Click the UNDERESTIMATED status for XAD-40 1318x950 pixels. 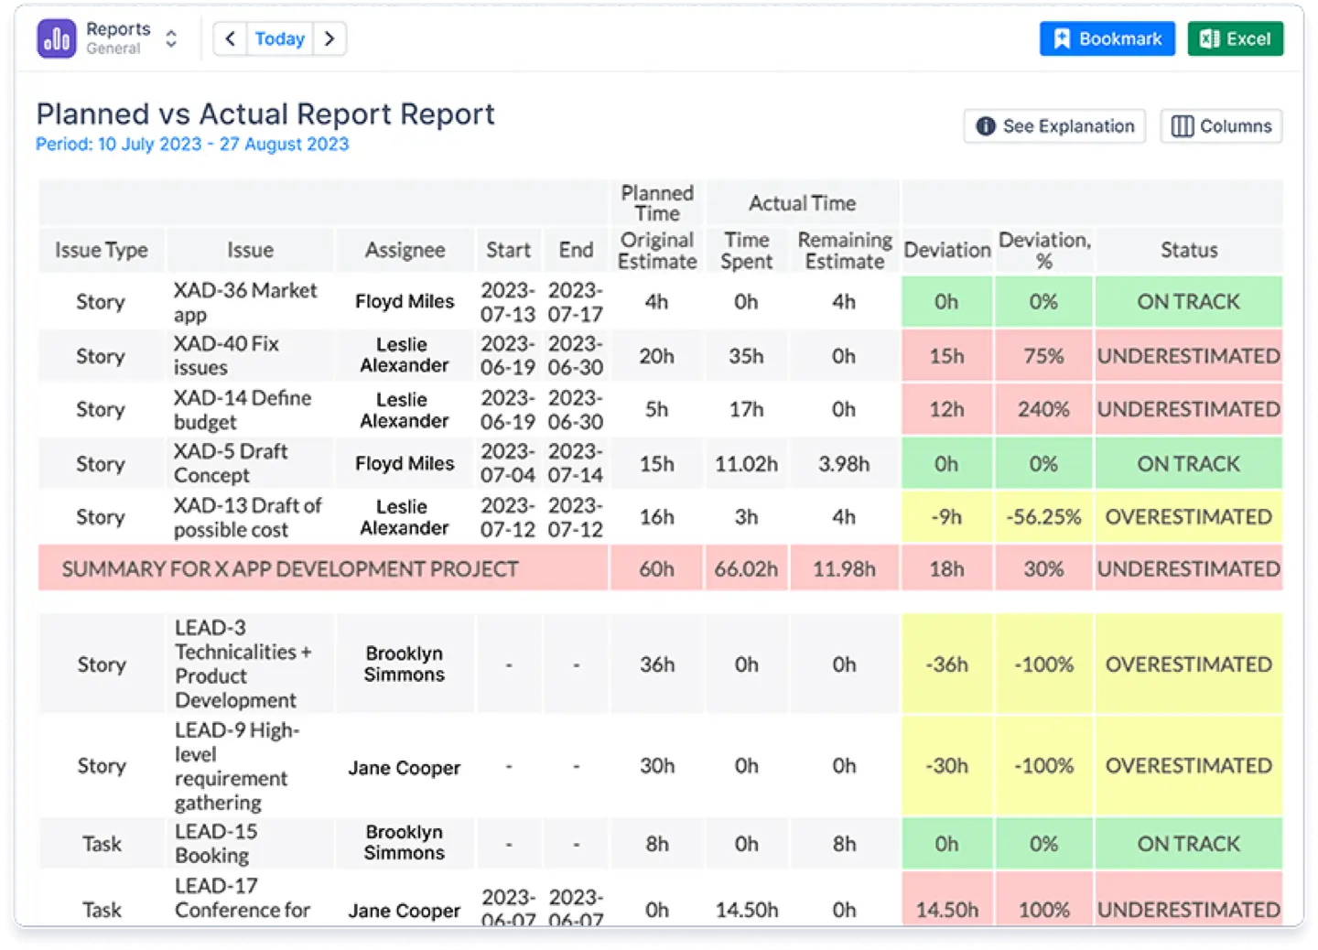click(x=1188, y=356)
